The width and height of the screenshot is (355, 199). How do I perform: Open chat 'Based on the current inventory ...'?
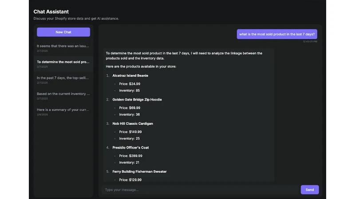point(63,96)
